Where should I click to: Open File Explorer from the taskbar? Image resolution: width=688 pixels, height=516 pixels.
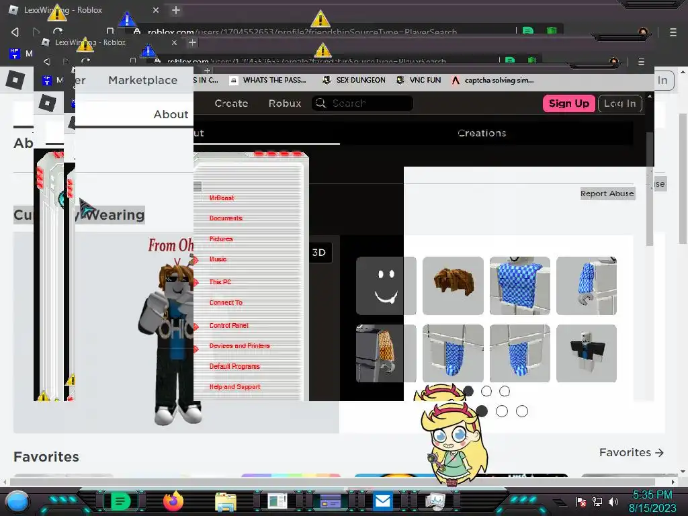226,501
